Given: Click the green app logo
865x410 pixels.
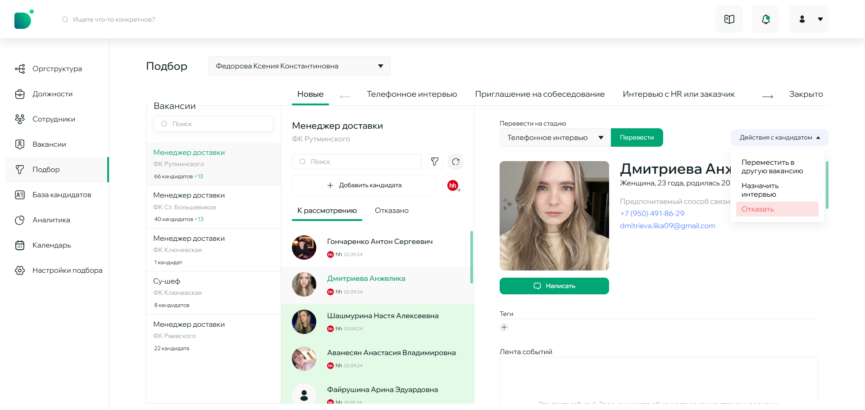Looking at the screenshot, I should click(24, 19).
